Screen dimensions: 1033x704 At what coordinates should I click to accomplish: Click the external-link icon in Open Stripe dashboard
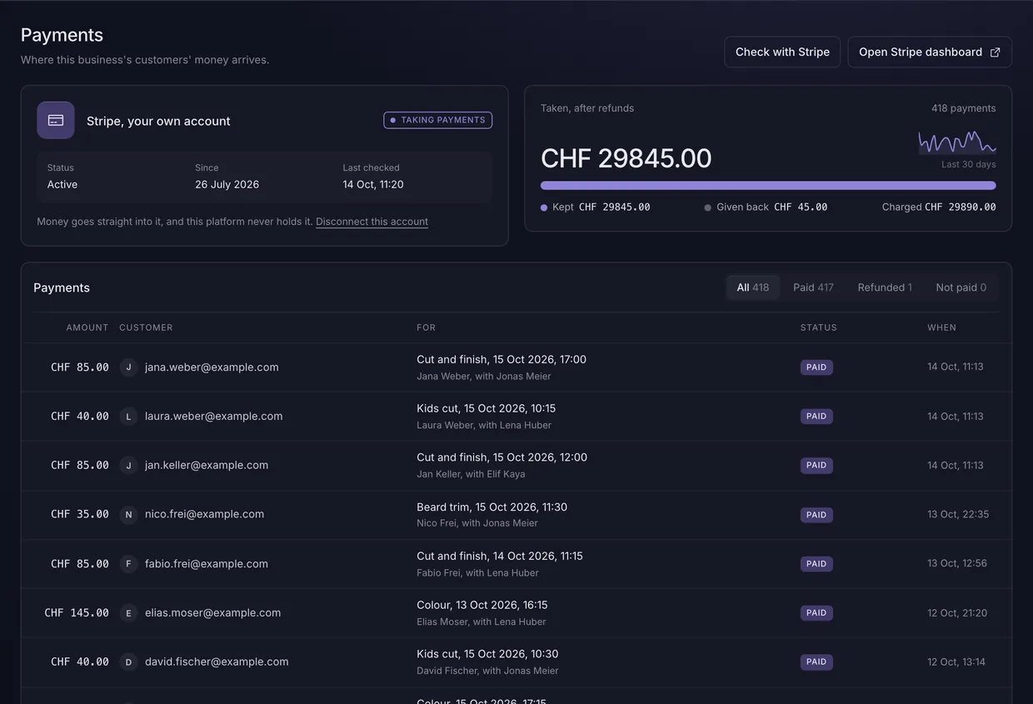tap(995, 52)
